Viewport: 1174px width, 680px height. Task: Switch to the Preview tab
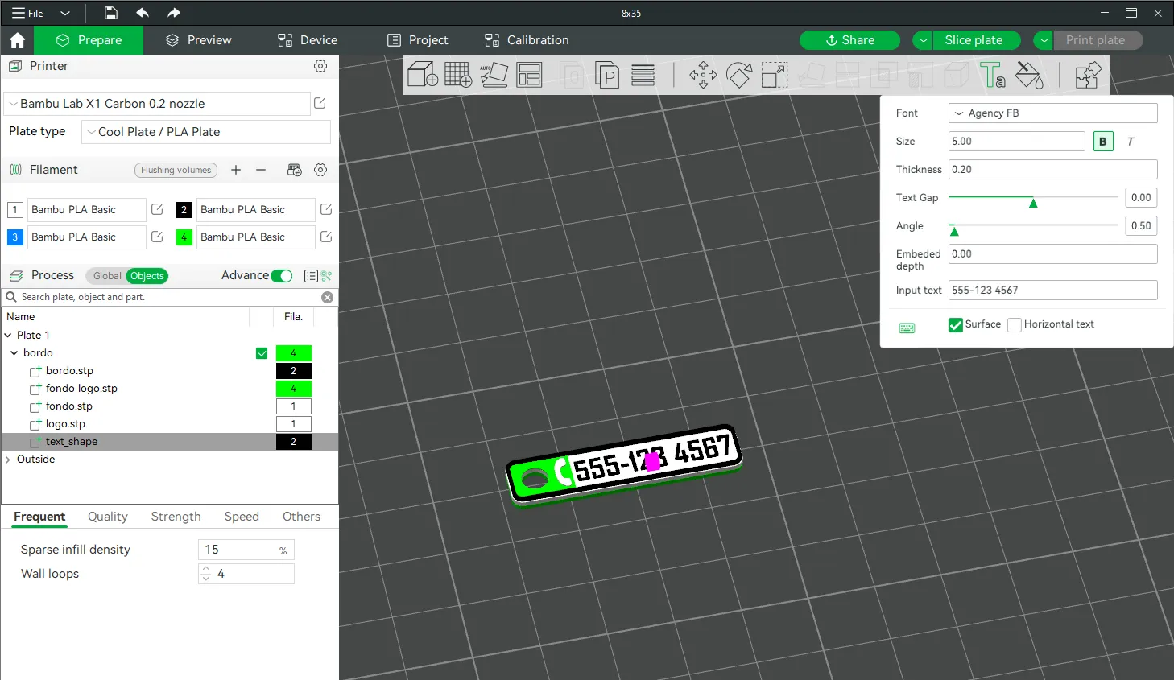point(198,40)
